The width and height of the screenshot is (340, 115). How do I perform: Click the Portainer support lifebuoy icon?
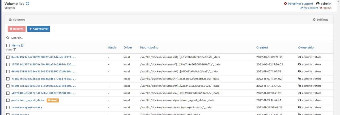[286, 4]
